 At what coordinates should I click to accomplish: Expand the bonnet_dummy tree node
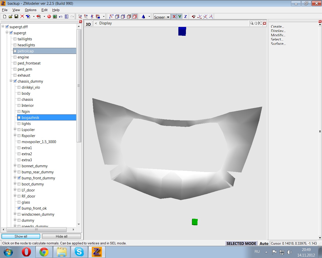coord(15,166)
